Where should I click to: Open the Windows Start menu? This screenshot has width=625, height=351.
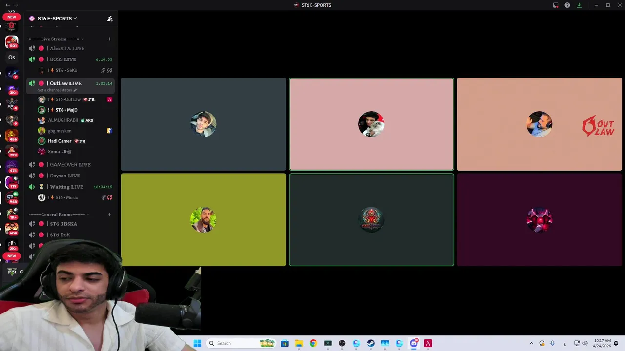click(197, 343)
